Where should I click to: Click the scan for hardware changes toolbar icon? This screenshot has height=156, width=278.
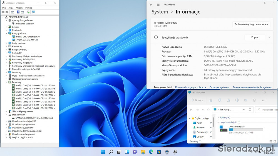tap(34, 12)
